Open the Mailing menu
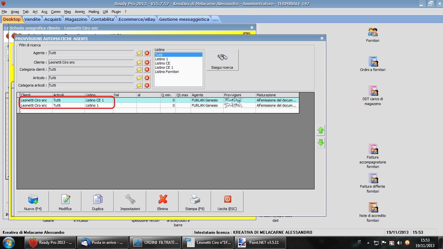The height and width of the screenshot is (249, 443). pos(94,12)
